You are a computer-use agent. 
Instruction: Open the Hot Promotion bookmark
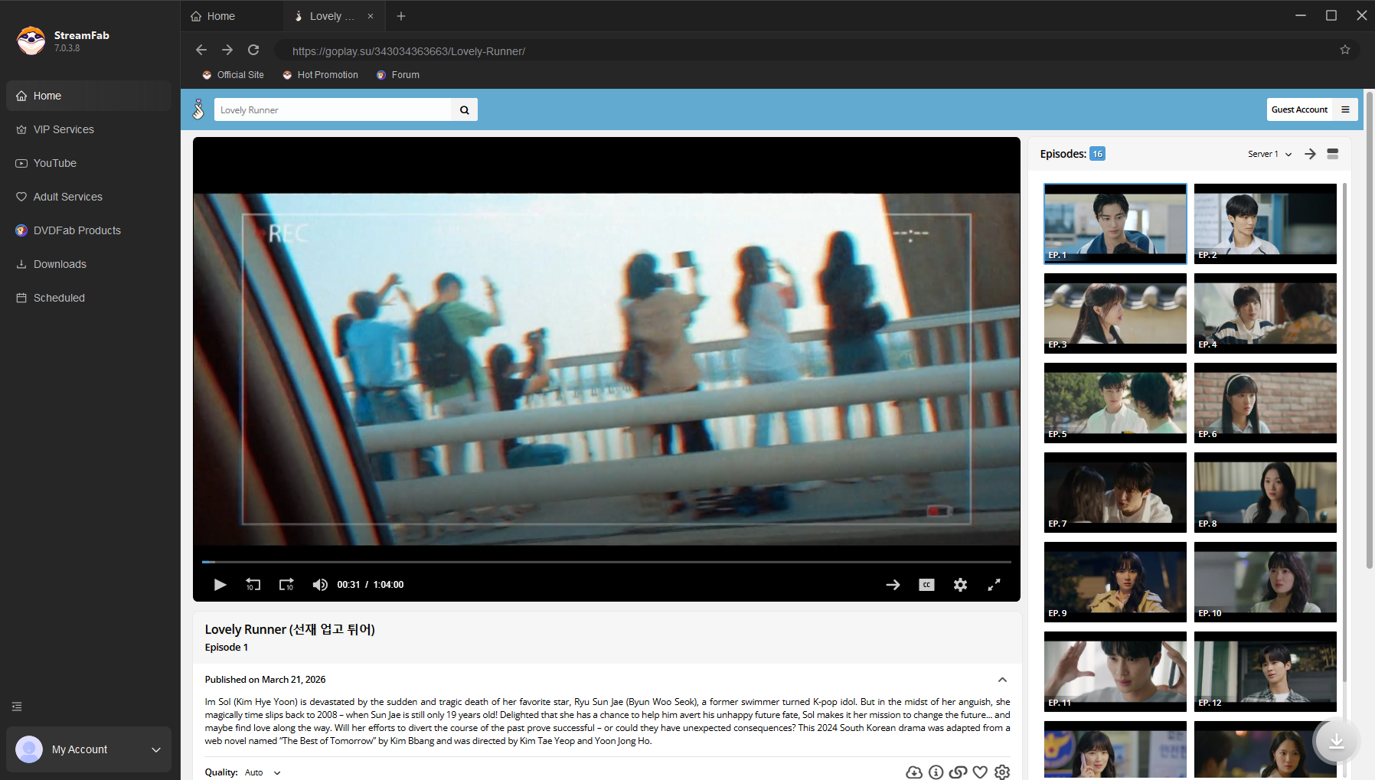click(320, 75)
